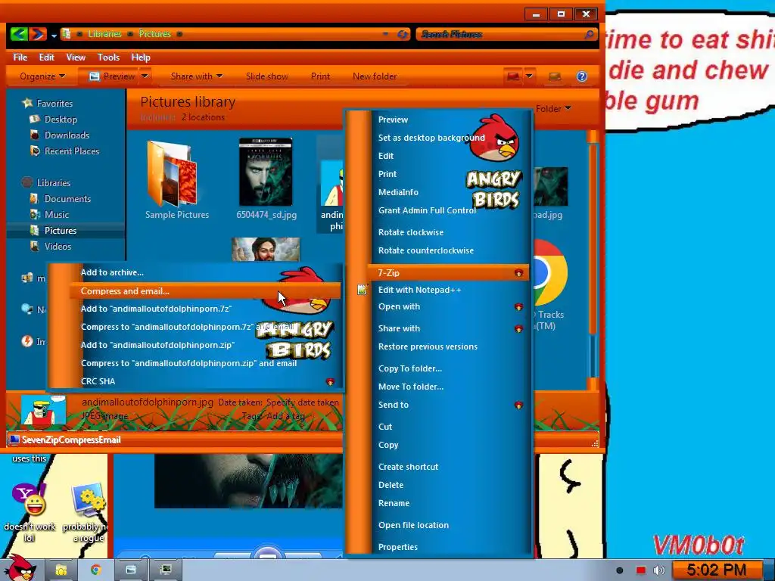Open Desktop in Favorites
The height and width of the screenshot is (581, 775).
(x=54, y=119)
